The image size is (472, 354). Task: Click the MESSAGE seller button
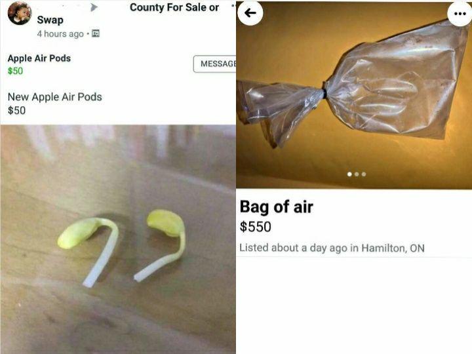pos(214,64)
